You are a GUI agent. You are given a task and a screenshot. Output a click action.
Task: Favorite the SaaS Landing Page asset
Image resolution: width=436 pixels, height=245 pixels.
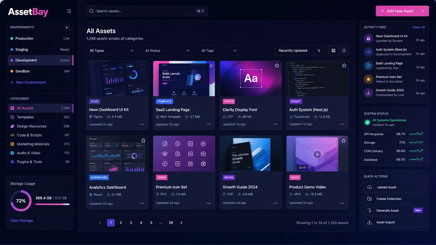210,65
